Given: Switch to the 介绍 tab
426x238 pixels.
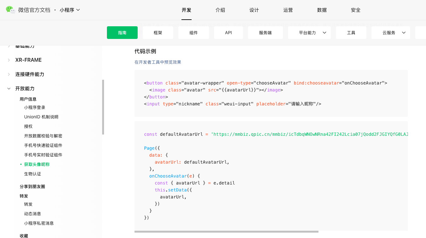Looking at the screenshot, I should coord(220,10).
